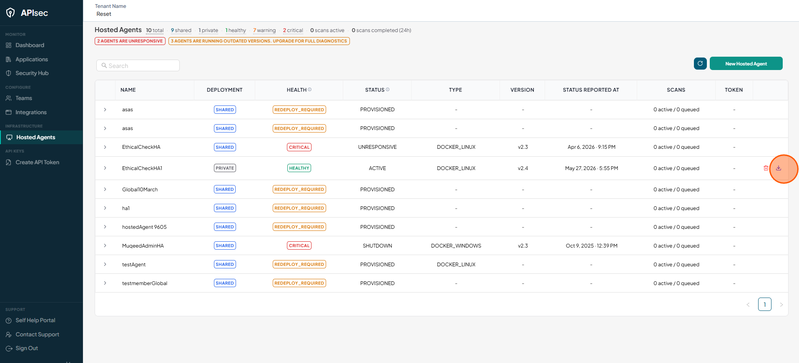
Task: Select page 1 in pagination
Action: tap(765, 304)
